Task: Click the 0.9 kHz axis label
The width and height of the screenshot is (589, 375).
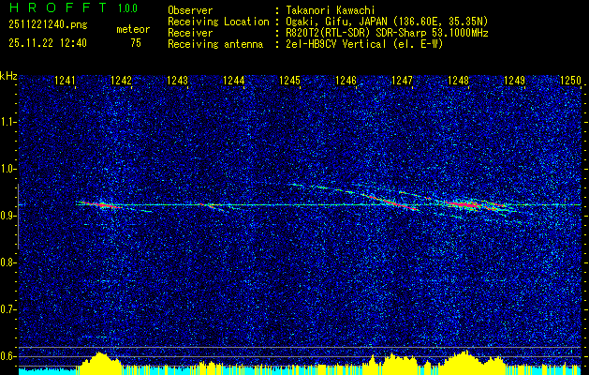Action: [7, 216]
